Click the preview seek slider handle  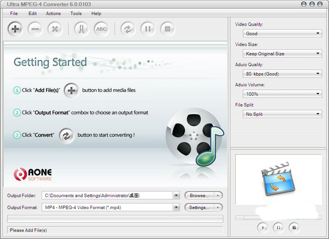[240, 218]
